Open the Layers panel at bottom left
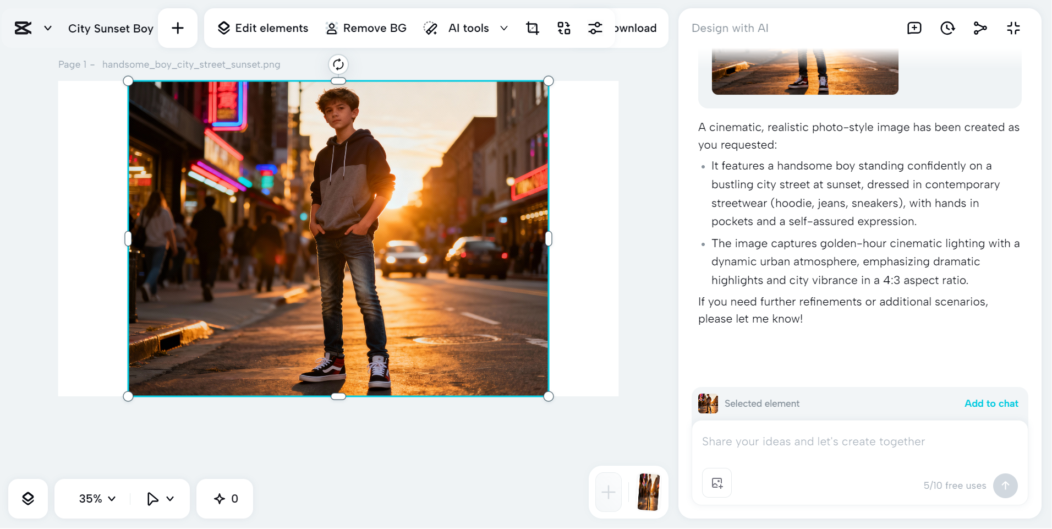Viewport: 1052px width, 529px height. point(28,499)
